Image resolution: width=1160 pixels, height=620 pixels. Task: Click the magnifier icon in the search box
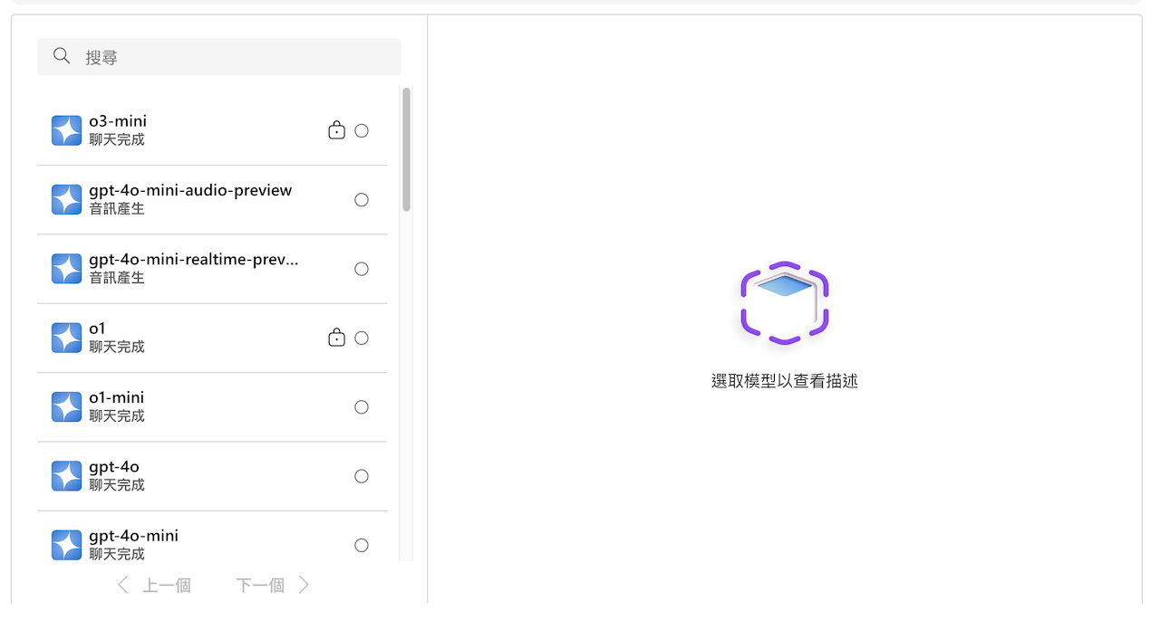point(62,56)
